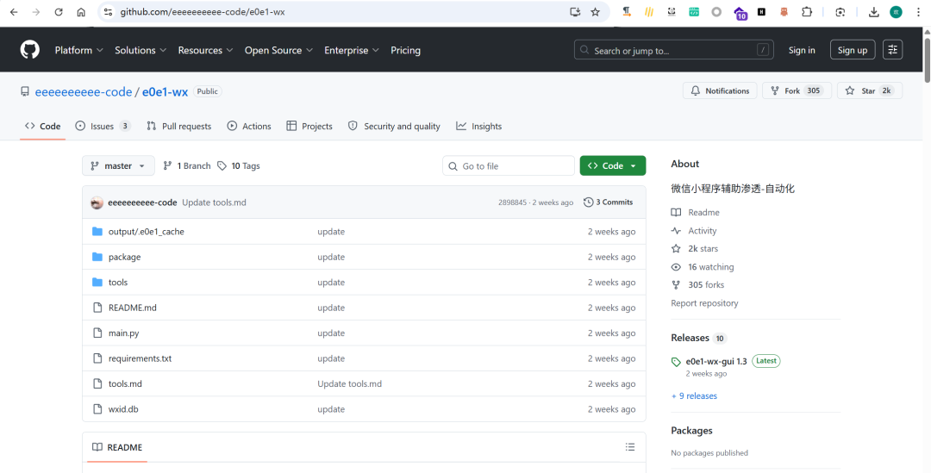Open the eeeeeeeeee-code owner link
Screen dimensions: 931x473
[x=84, y=92]
